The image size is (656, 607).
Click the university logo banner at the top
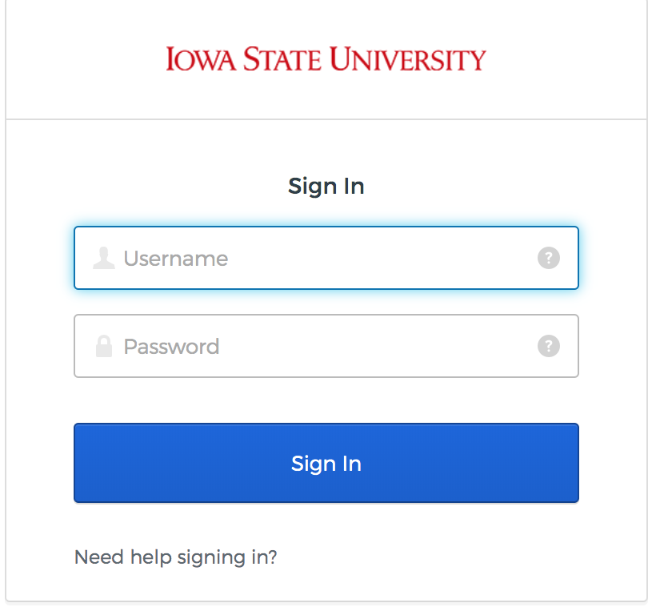click(x=326, y=58)
